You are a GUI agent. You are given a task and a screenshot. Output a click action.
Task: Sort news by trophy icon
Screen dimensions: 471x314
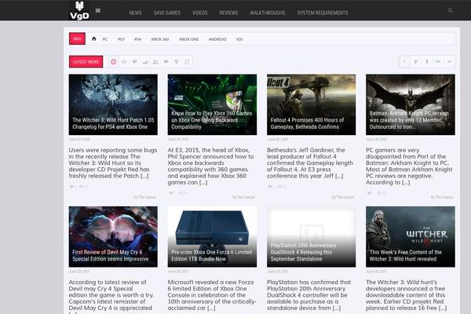(x=177, y=61)
